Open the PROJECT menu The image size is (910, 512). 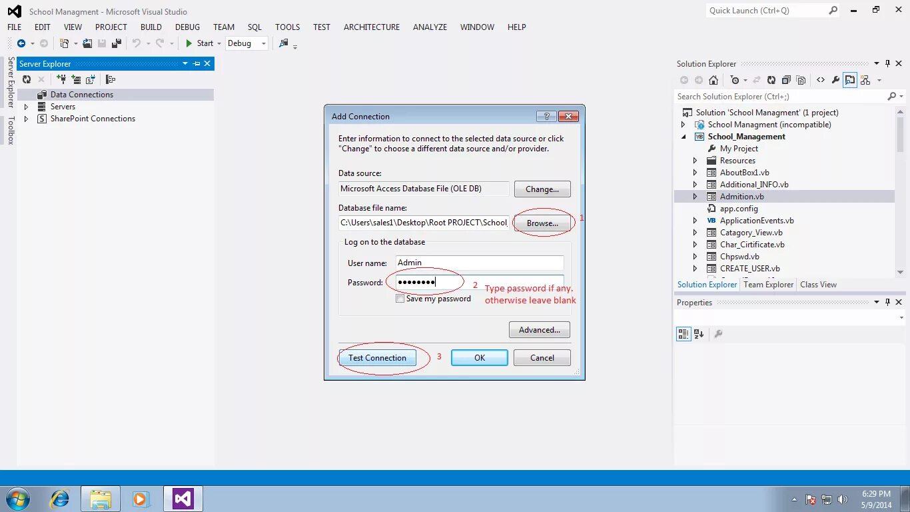[111, 27]
